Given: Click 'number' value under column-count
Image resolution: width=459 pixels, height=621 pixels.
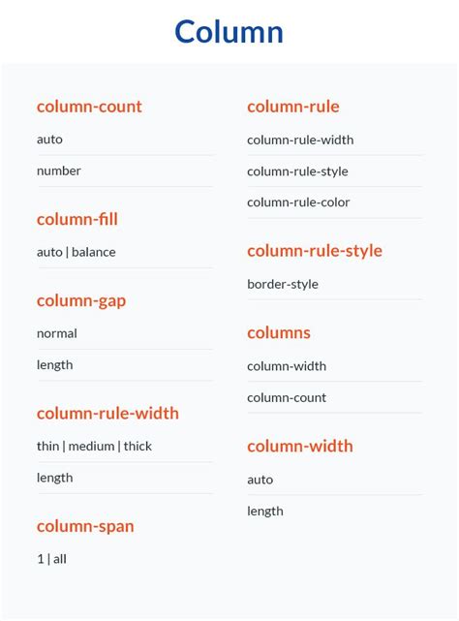Looking at the screenshot, I should pyautogui.click(x=59, y=171).
